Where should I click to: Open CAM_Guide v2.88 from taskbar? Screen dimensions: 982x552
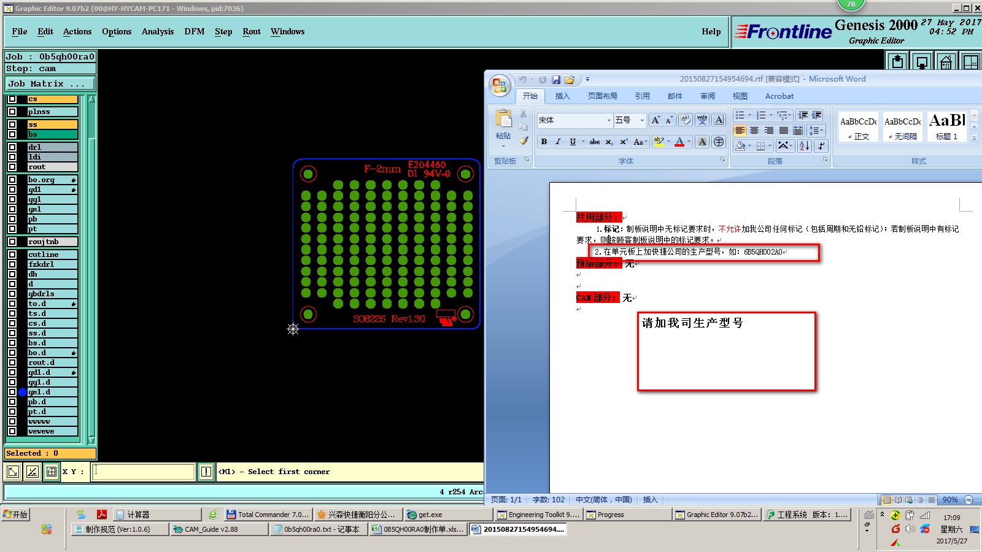[x=219, y=529]
